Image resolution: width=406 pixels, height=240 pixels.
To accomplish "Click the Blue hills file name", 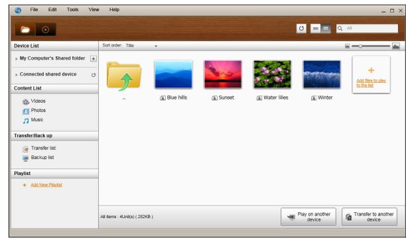I will [x=177, y=97].
